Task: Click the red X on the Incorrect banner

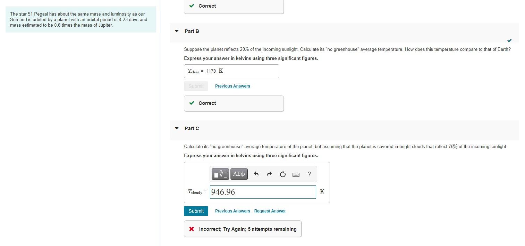Action: [191, 229]
